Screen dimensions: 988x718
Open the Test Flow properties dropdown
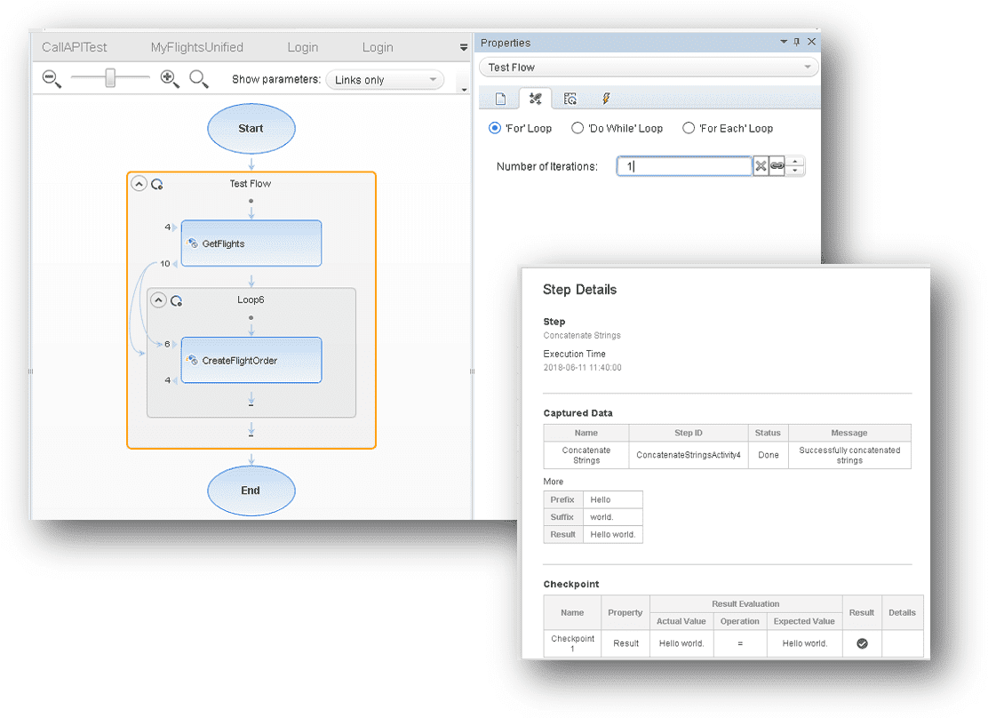point(649,67)
